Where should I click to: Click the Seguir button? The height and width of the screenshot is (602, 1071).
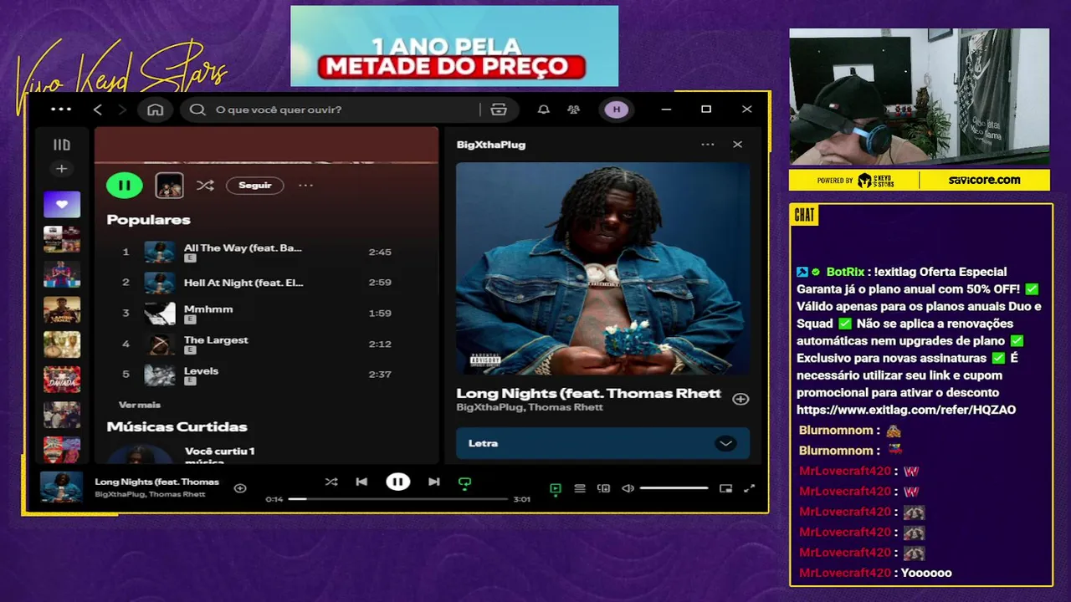click(254, 186)
